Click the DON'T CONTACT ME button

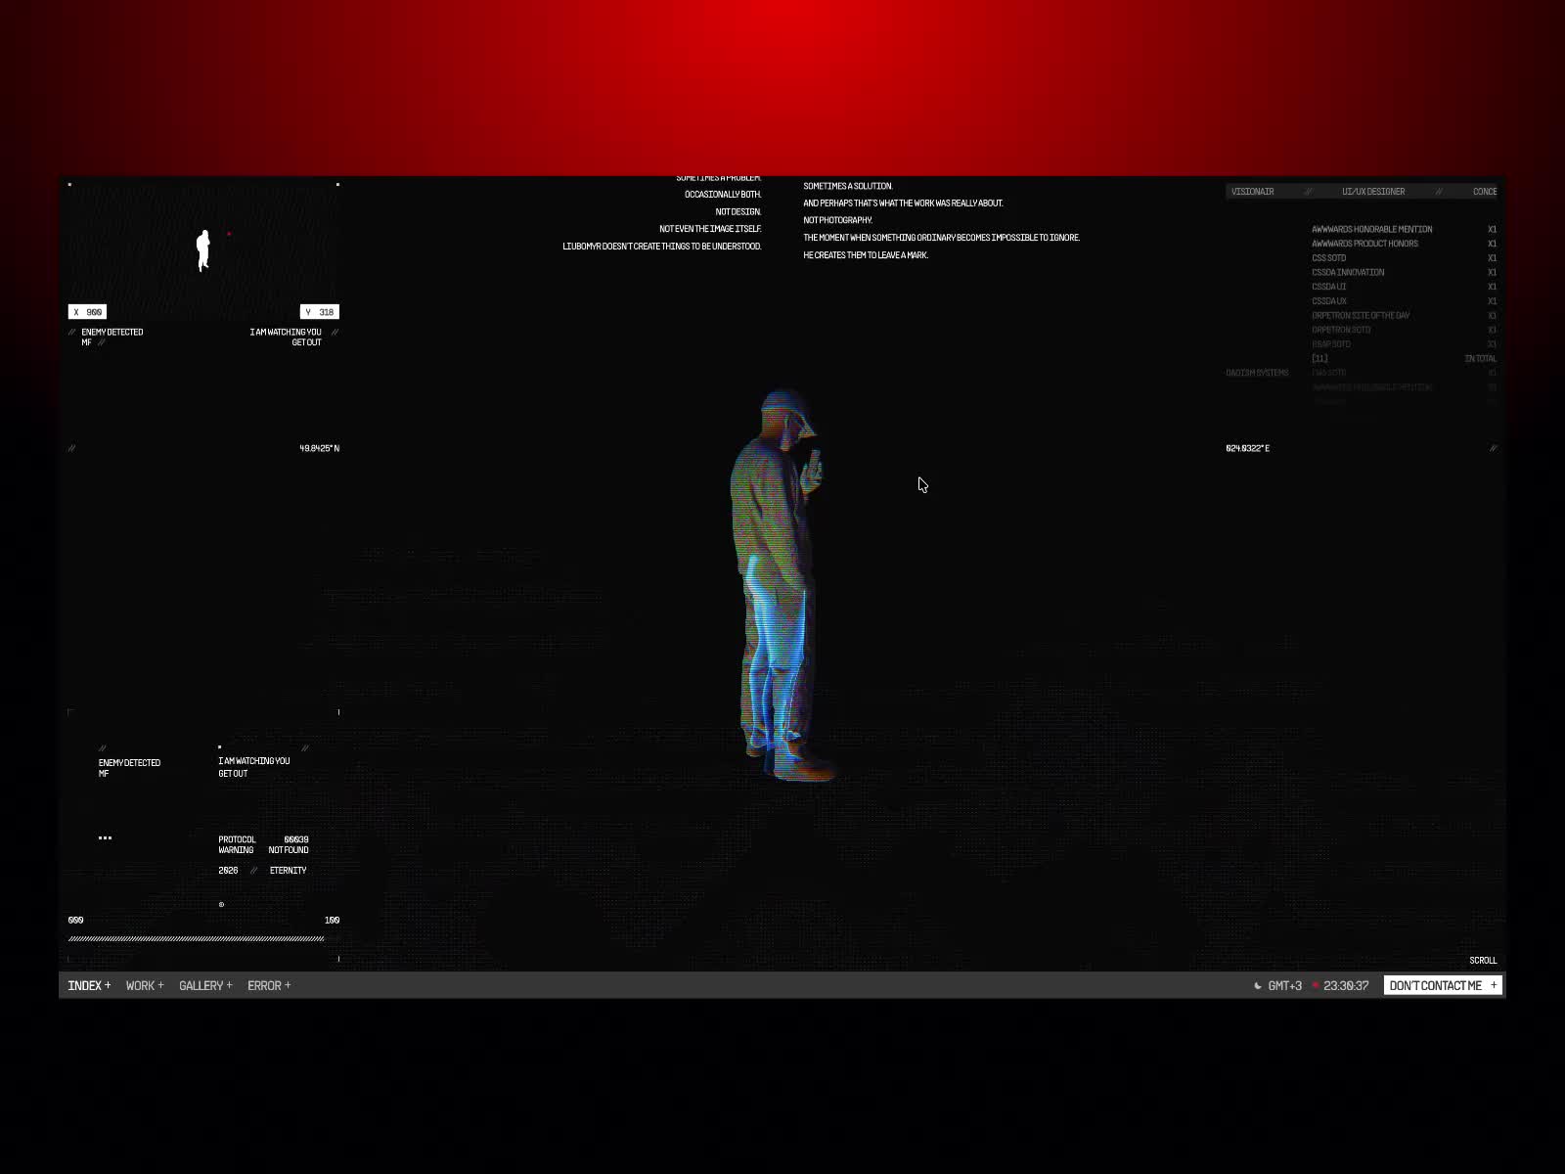tap(1443, 985)
